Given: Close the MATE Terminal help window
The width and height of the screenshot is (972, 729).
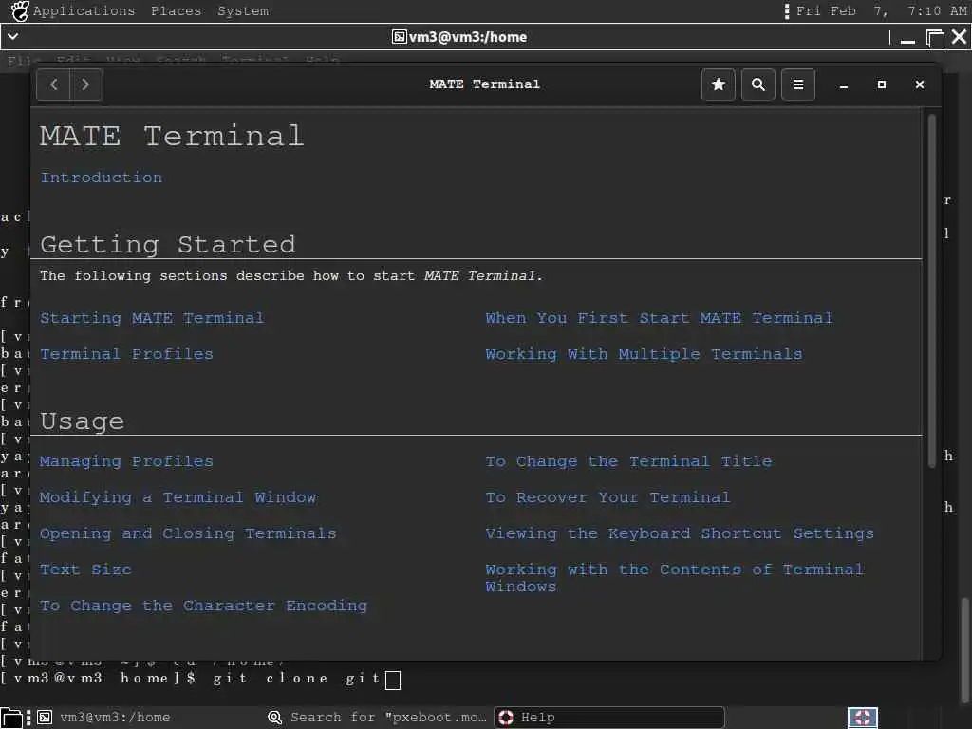Looking at the screenshot, I should (920, 84).
